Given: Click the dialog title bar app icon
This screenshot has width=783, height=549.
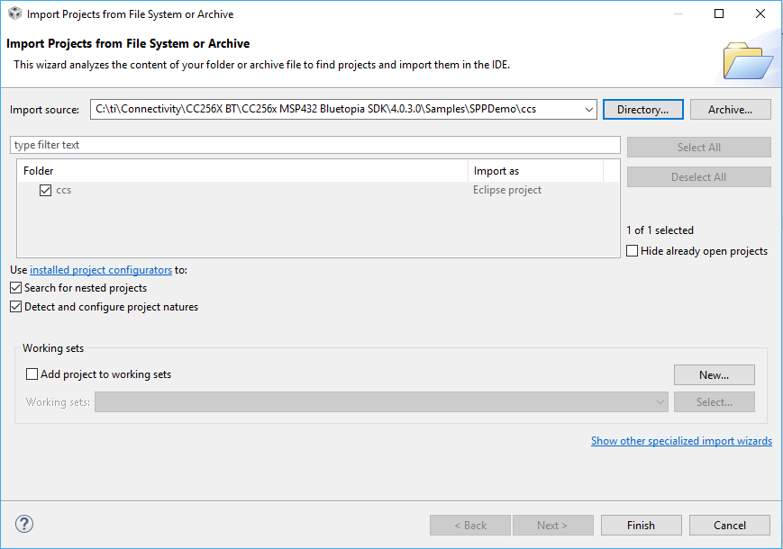Looking at the screenshot, I should [14, 13].
